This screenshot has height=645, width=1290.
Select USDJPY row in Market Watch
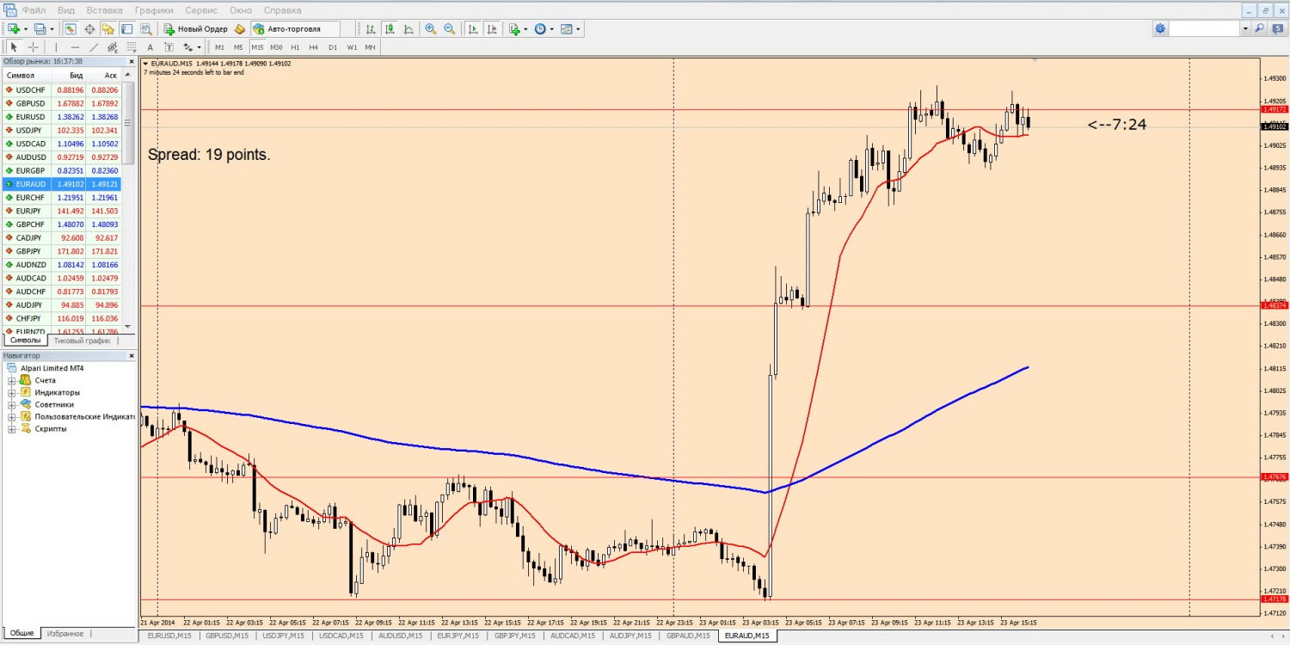[x=61, y=130]
